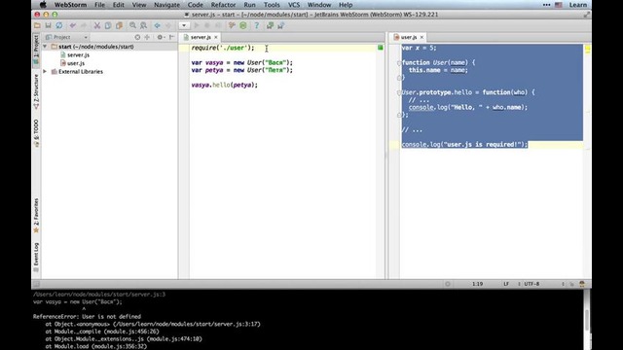623x350 pixels.
Task: Click the Undo arrow toolbar icon
Action: point(73,25)
